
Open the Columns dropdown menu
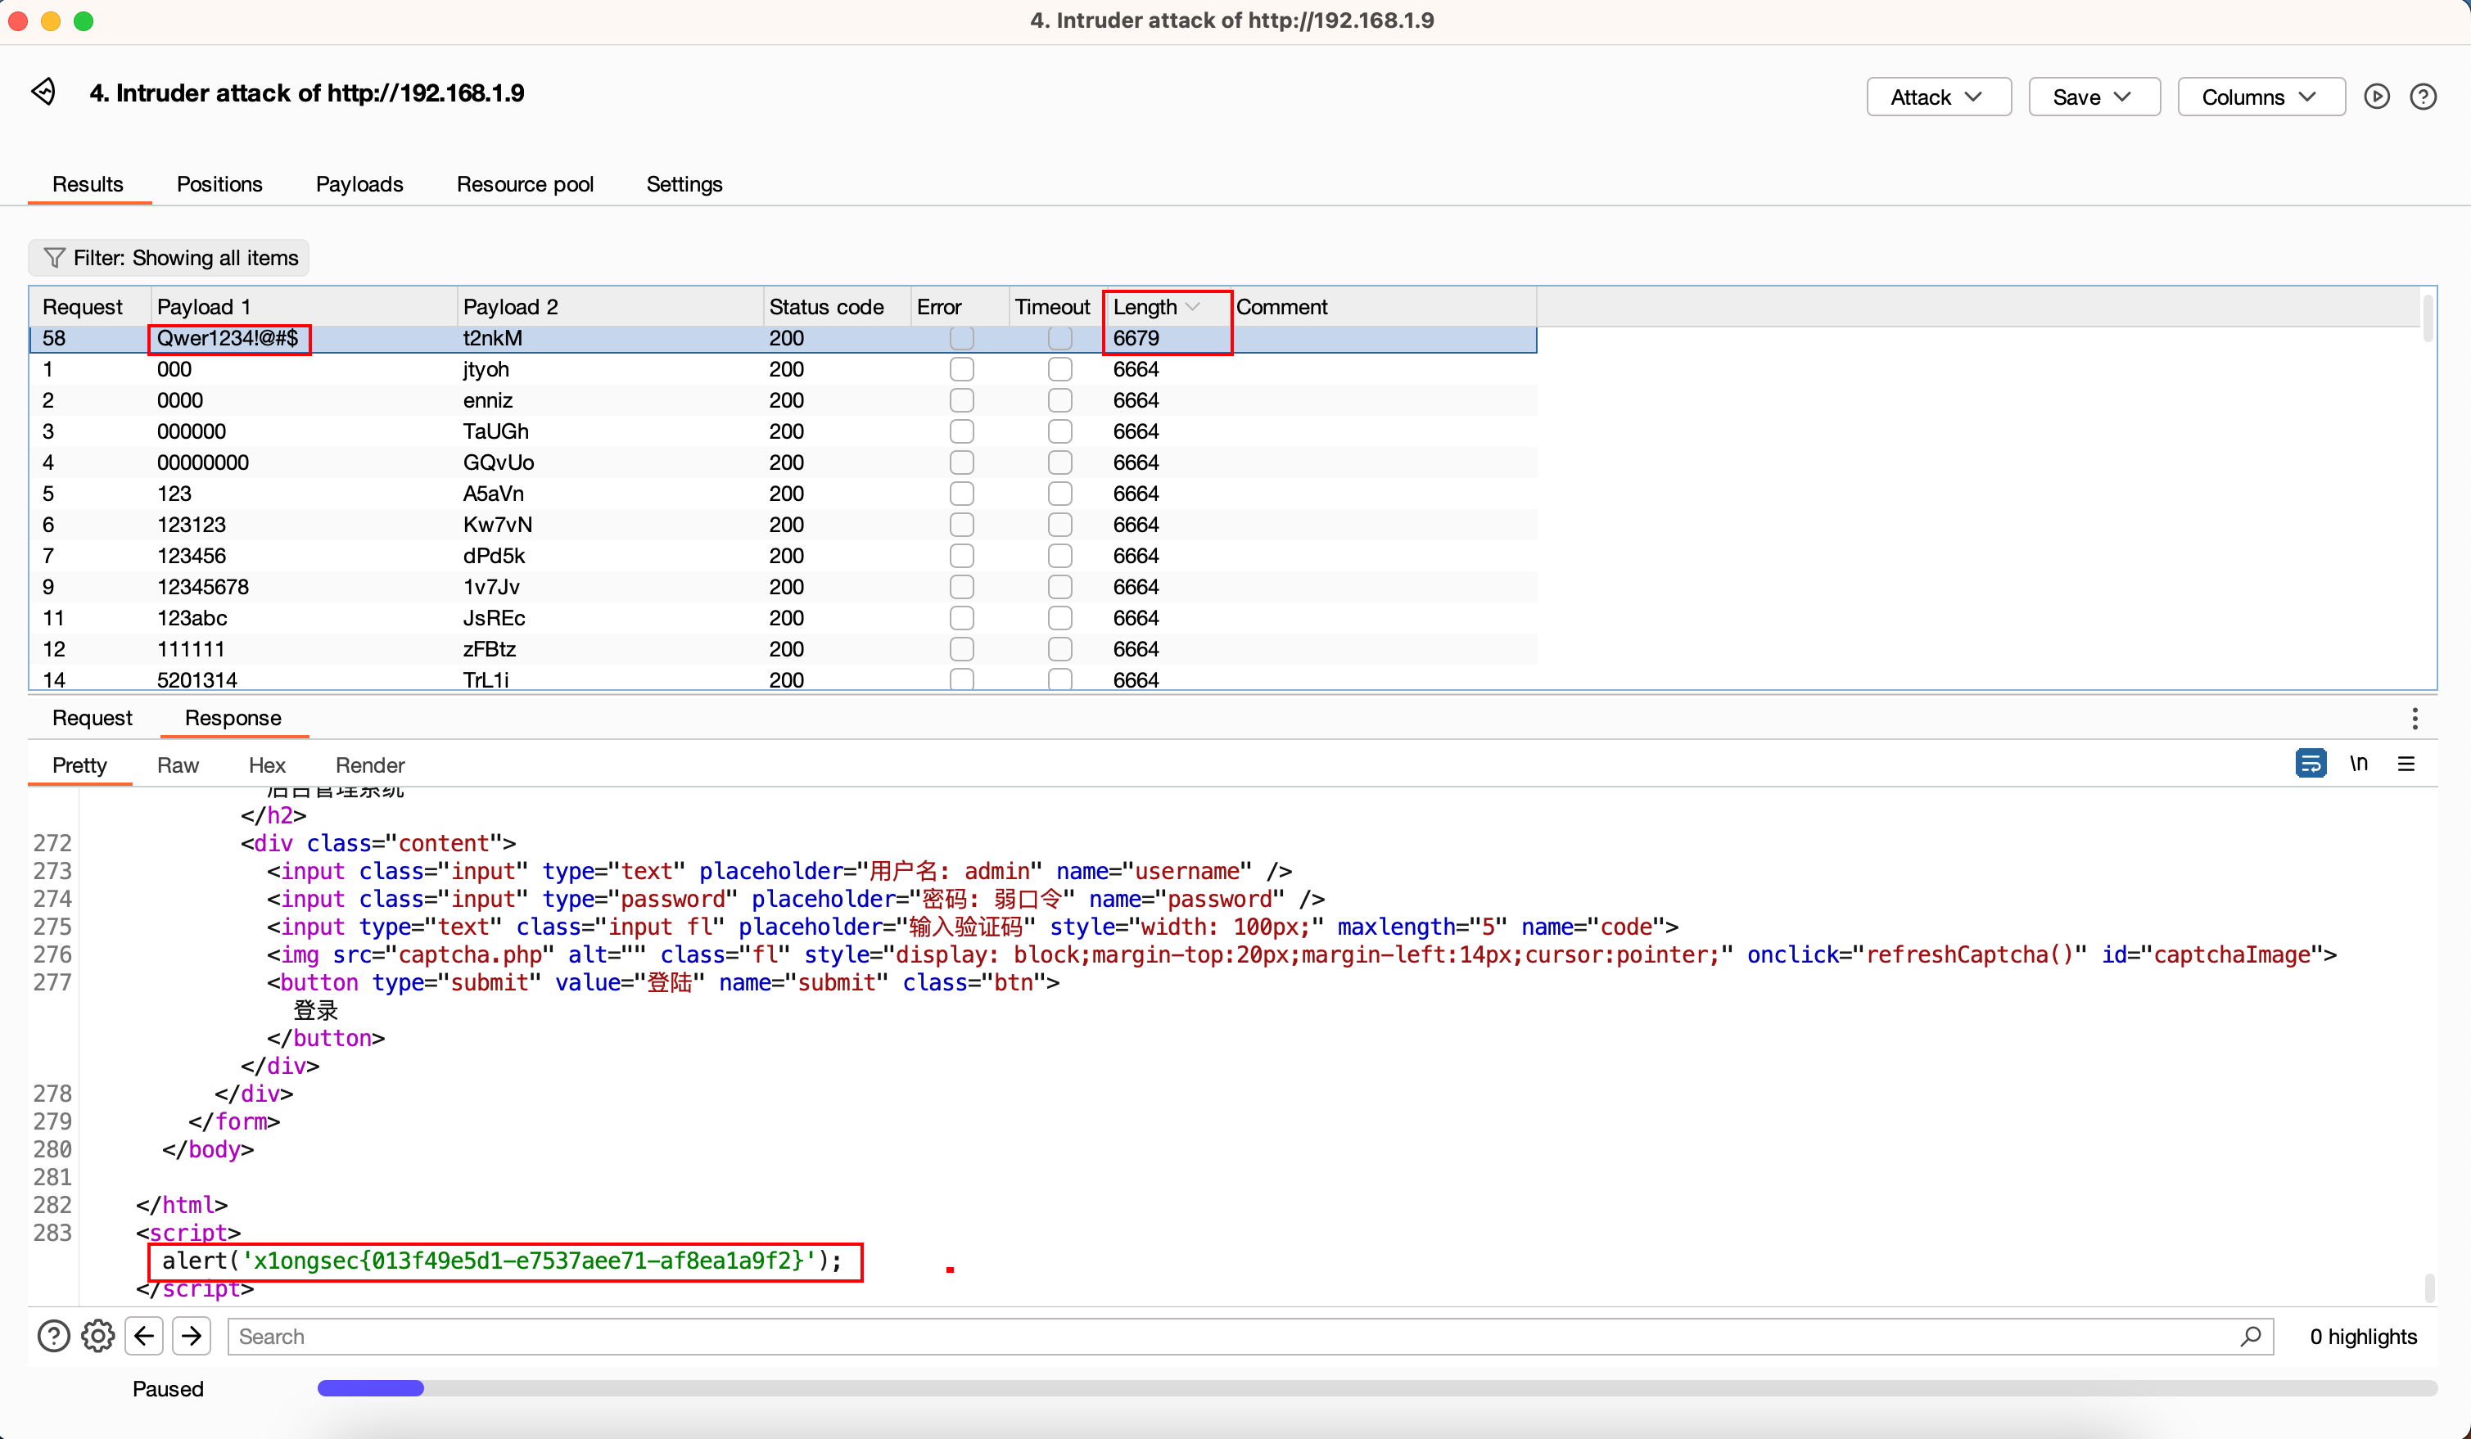tap(2261, 97)
